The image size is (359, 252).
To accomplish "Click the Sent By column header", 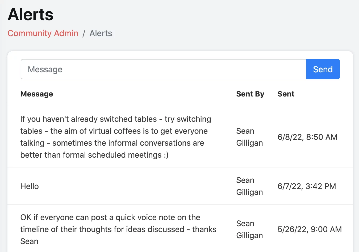I will pyautogui.click(x=250, y=94).
